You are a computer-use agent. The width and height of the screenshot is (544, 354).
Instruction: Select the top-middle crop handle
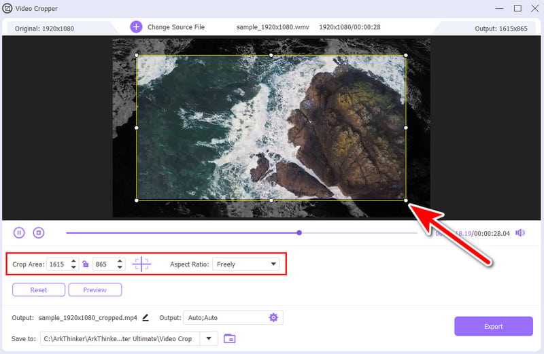[x=271, y=55]
